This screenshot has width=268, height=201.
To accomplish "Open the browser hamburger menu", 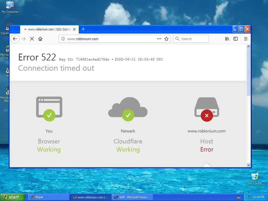I will click(245, 39).
